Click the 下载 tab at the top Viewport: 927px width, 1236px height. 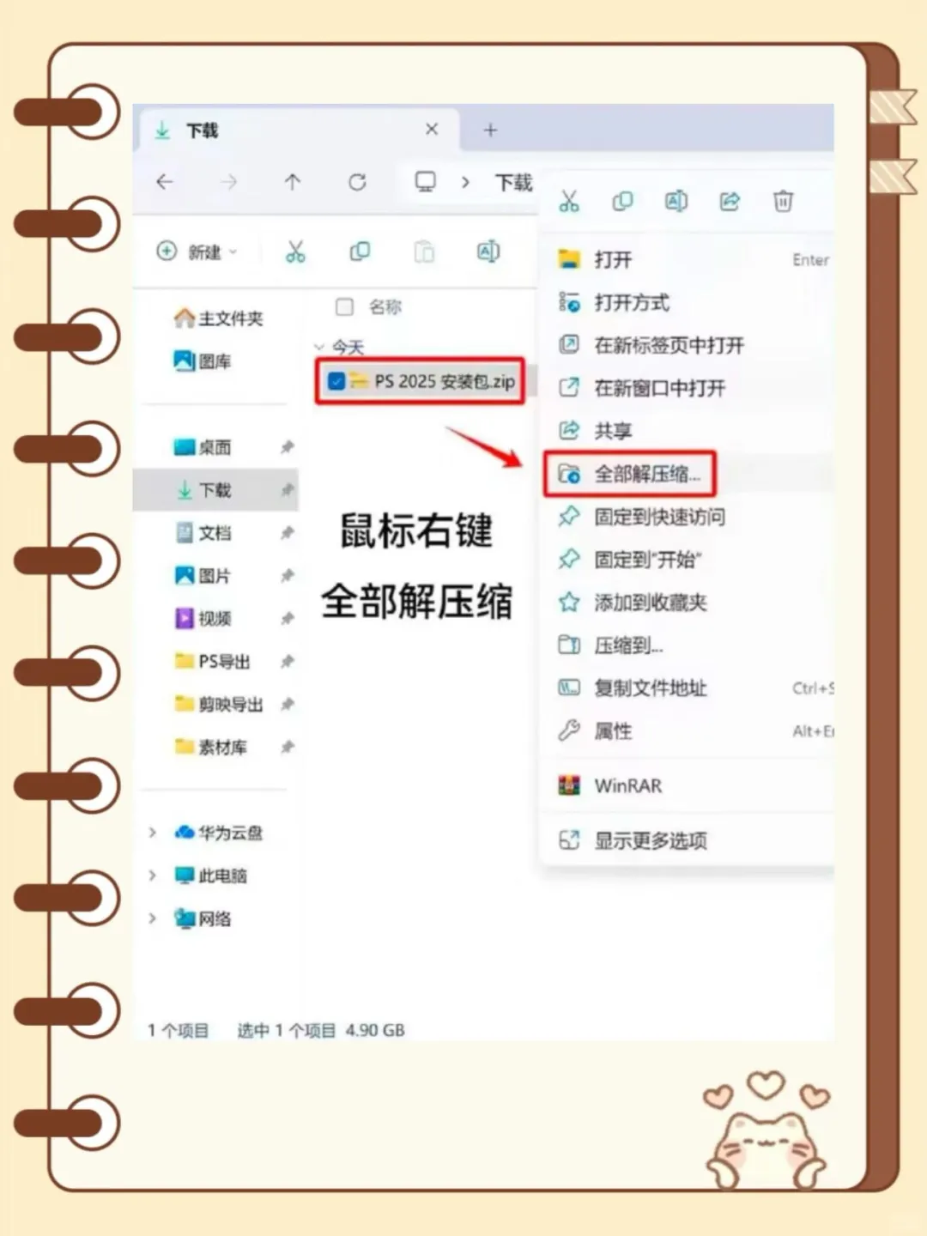click(x=202, y=130)
